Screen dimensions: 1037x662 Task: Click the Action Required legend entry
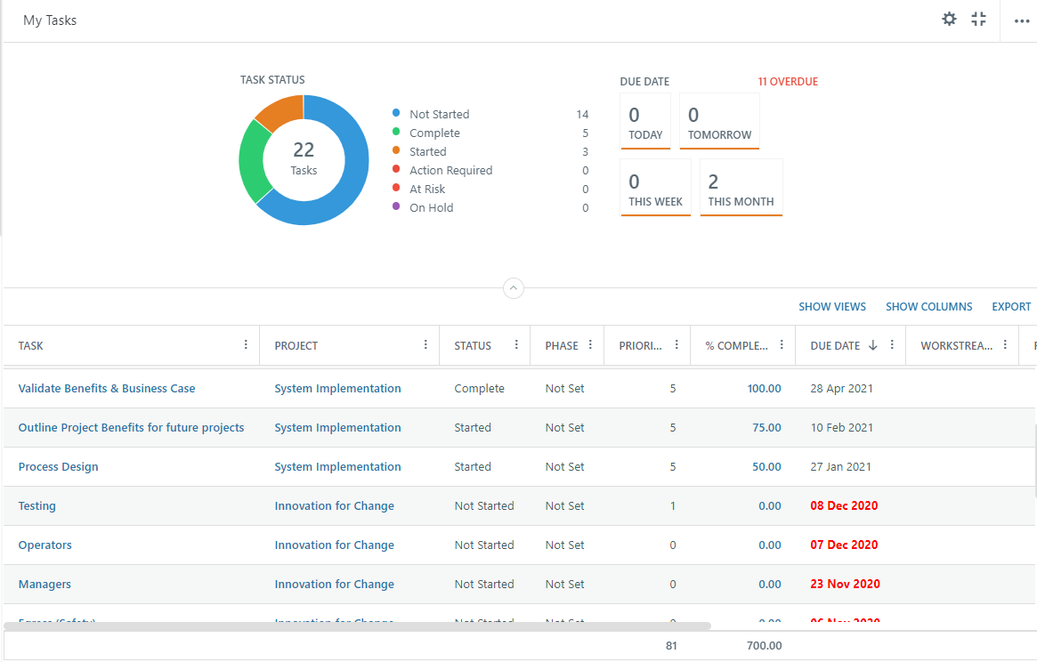451,171
